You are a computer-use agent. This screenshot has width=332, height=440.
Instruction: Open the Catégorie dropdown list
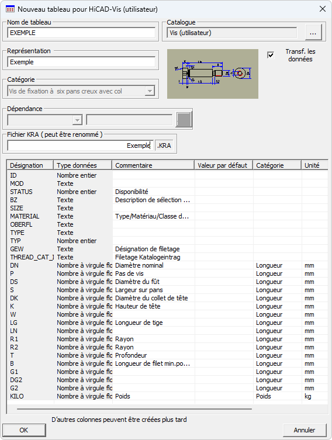pos(150,91)
